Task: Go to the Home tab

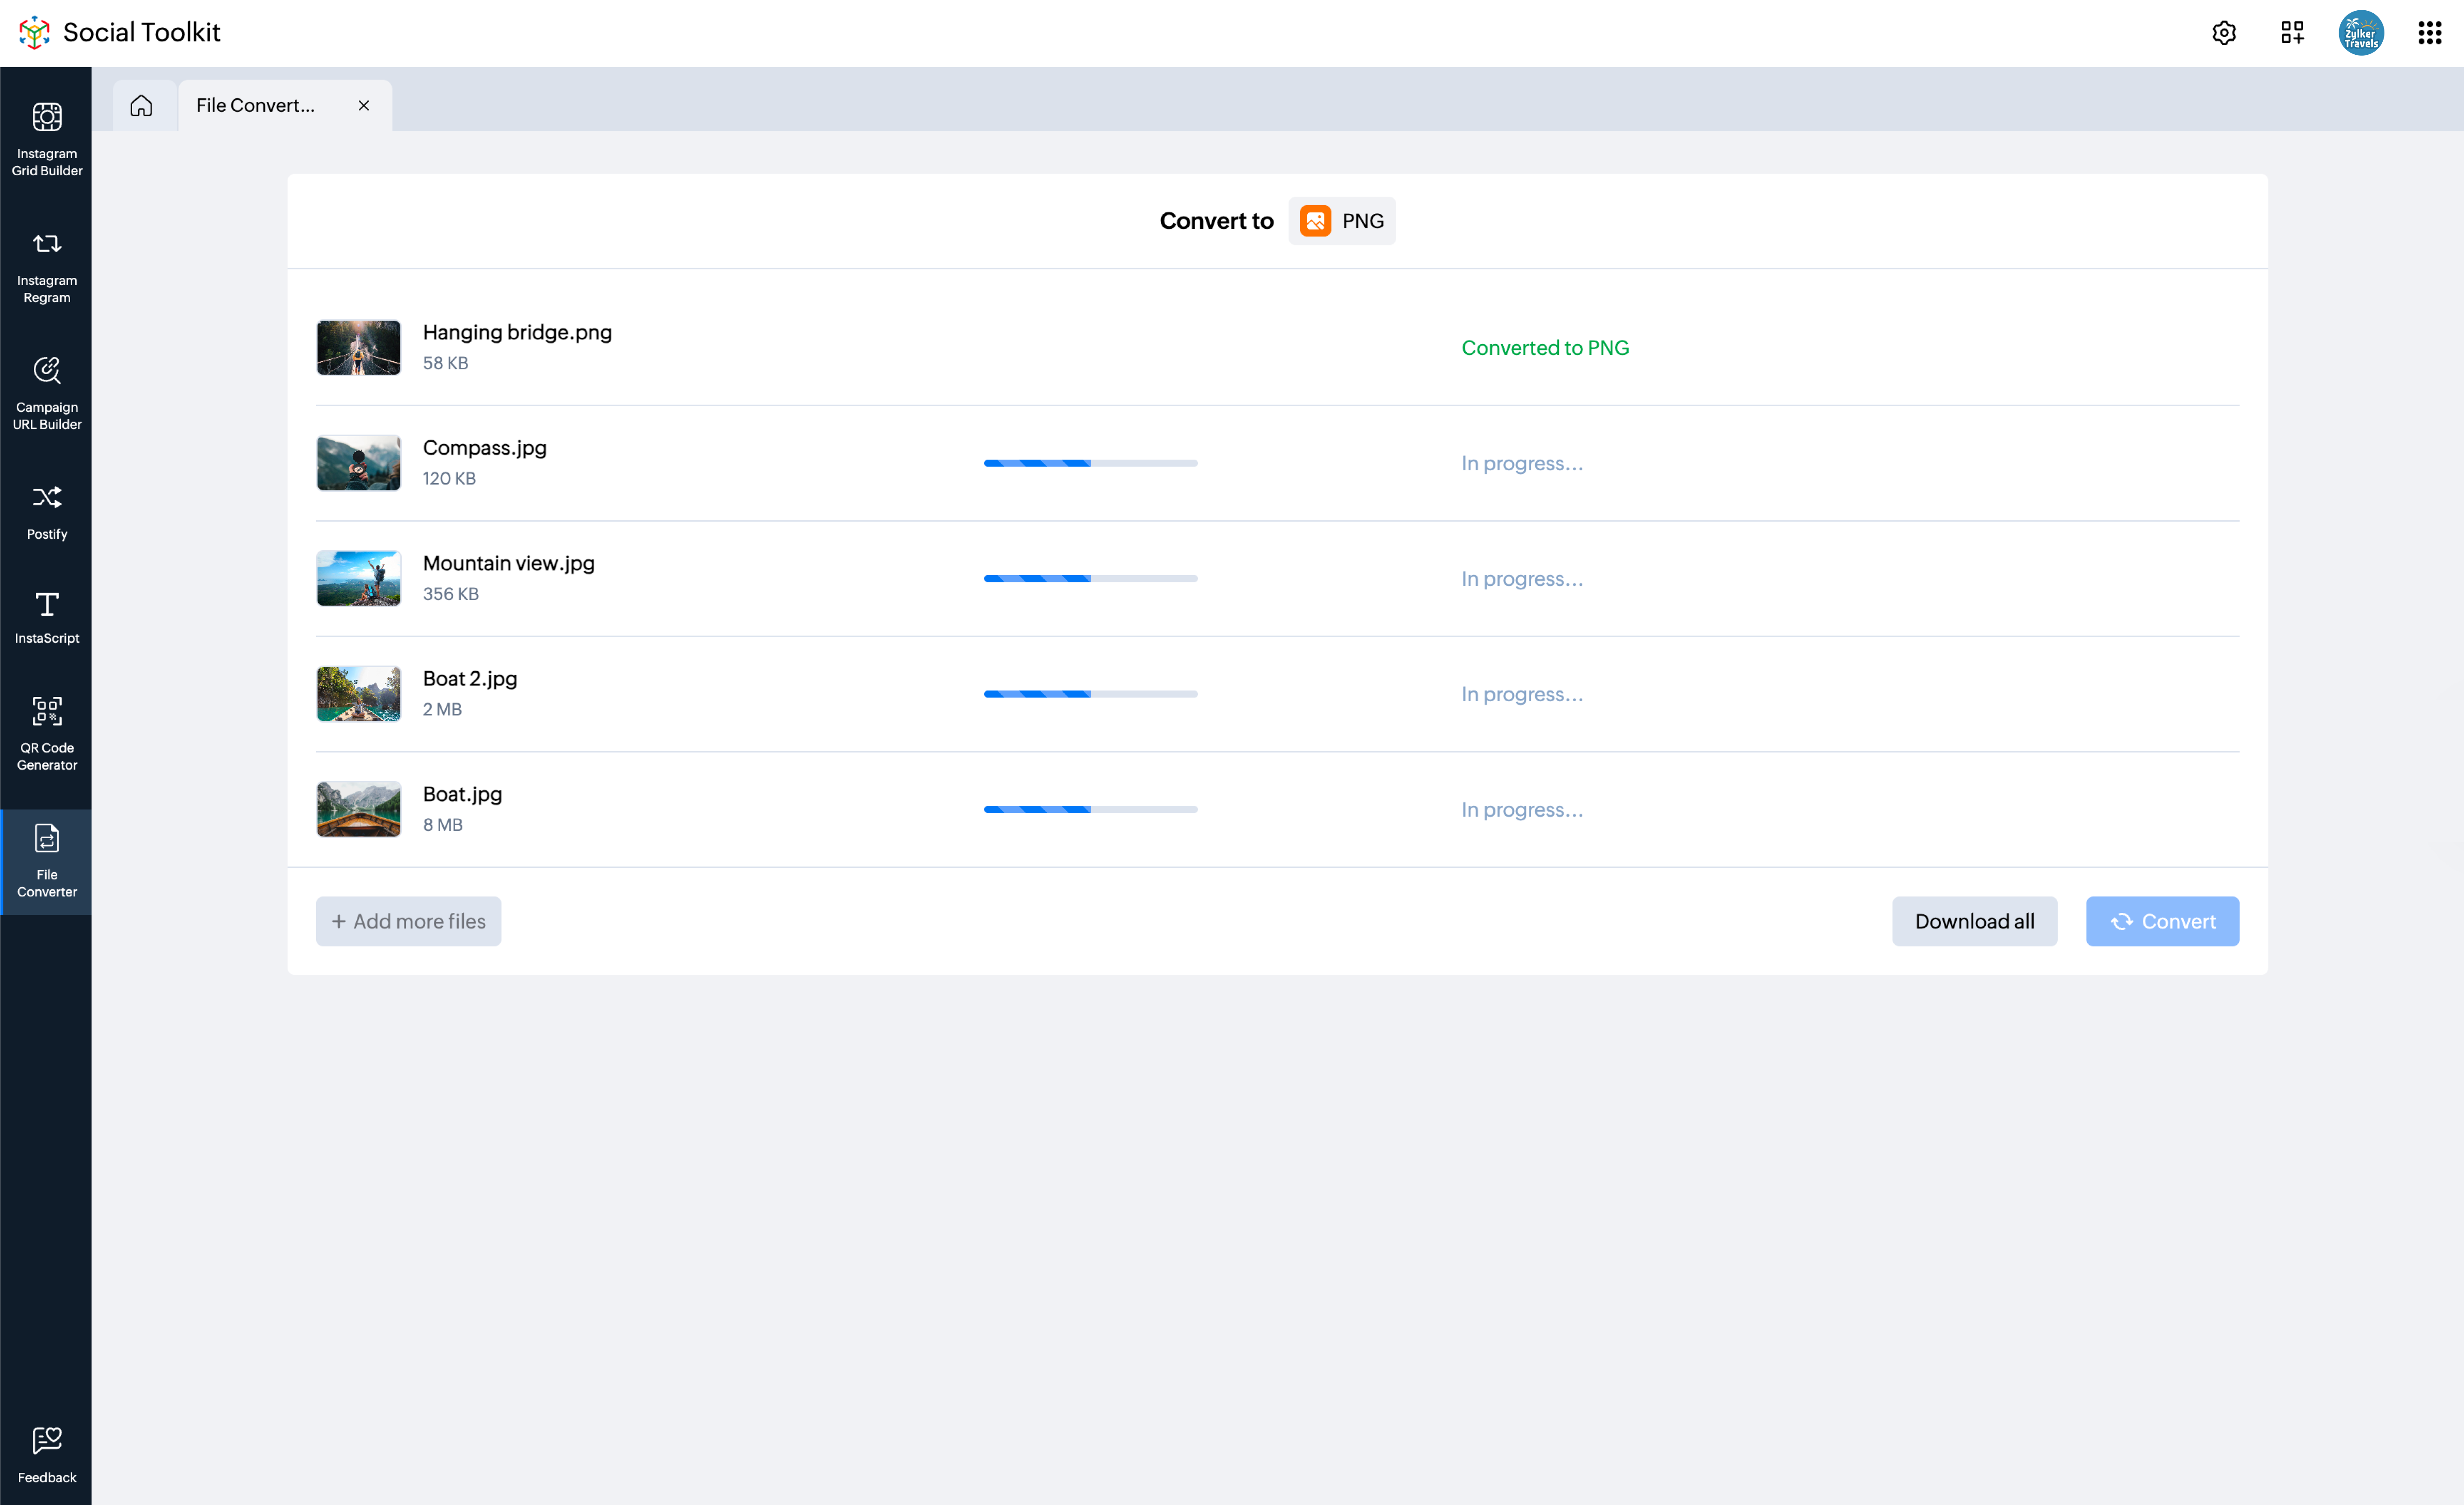Action: 142,105
